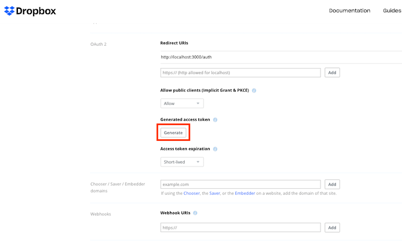Viewport: 402px width, 242px height.
Task: Show info icon for Webhook URIs
Action: (195, 214)
